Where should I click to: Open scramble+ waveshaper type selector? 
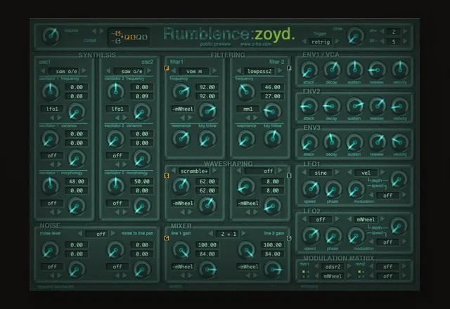pyautogui.click(x=194, y=171)
